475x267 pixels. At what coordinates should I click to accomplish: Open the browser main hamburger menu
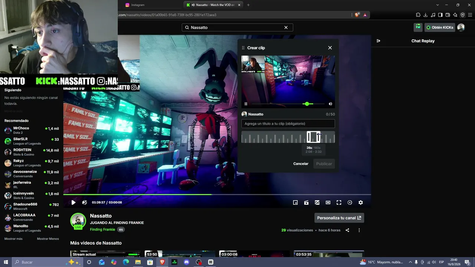point(470,15)
